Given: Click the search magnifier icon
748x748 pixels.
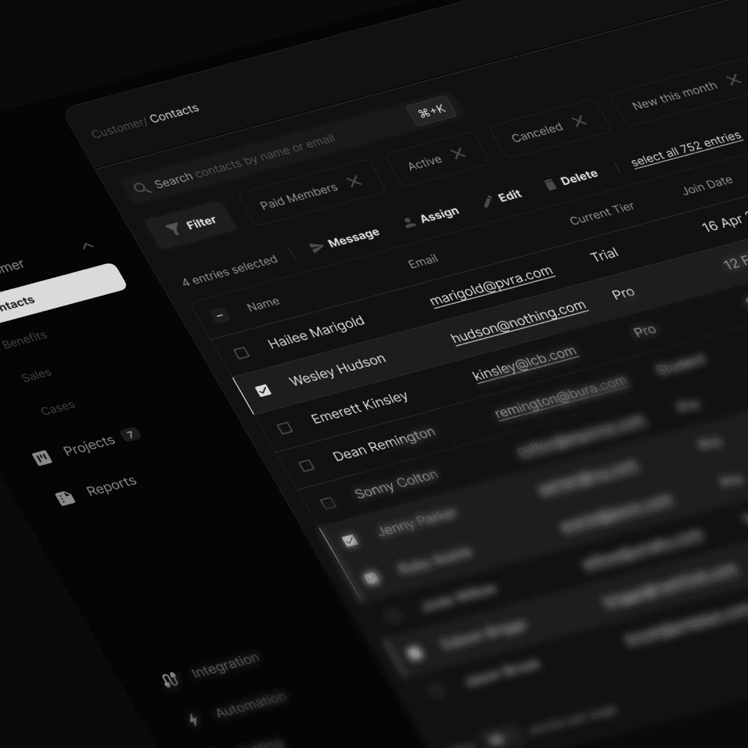Looking at the screenshot, I should [x=142, y=188].
